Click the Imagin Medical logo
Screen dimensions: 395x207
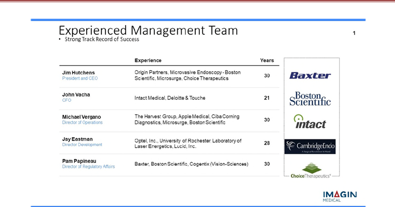(340, 197)
